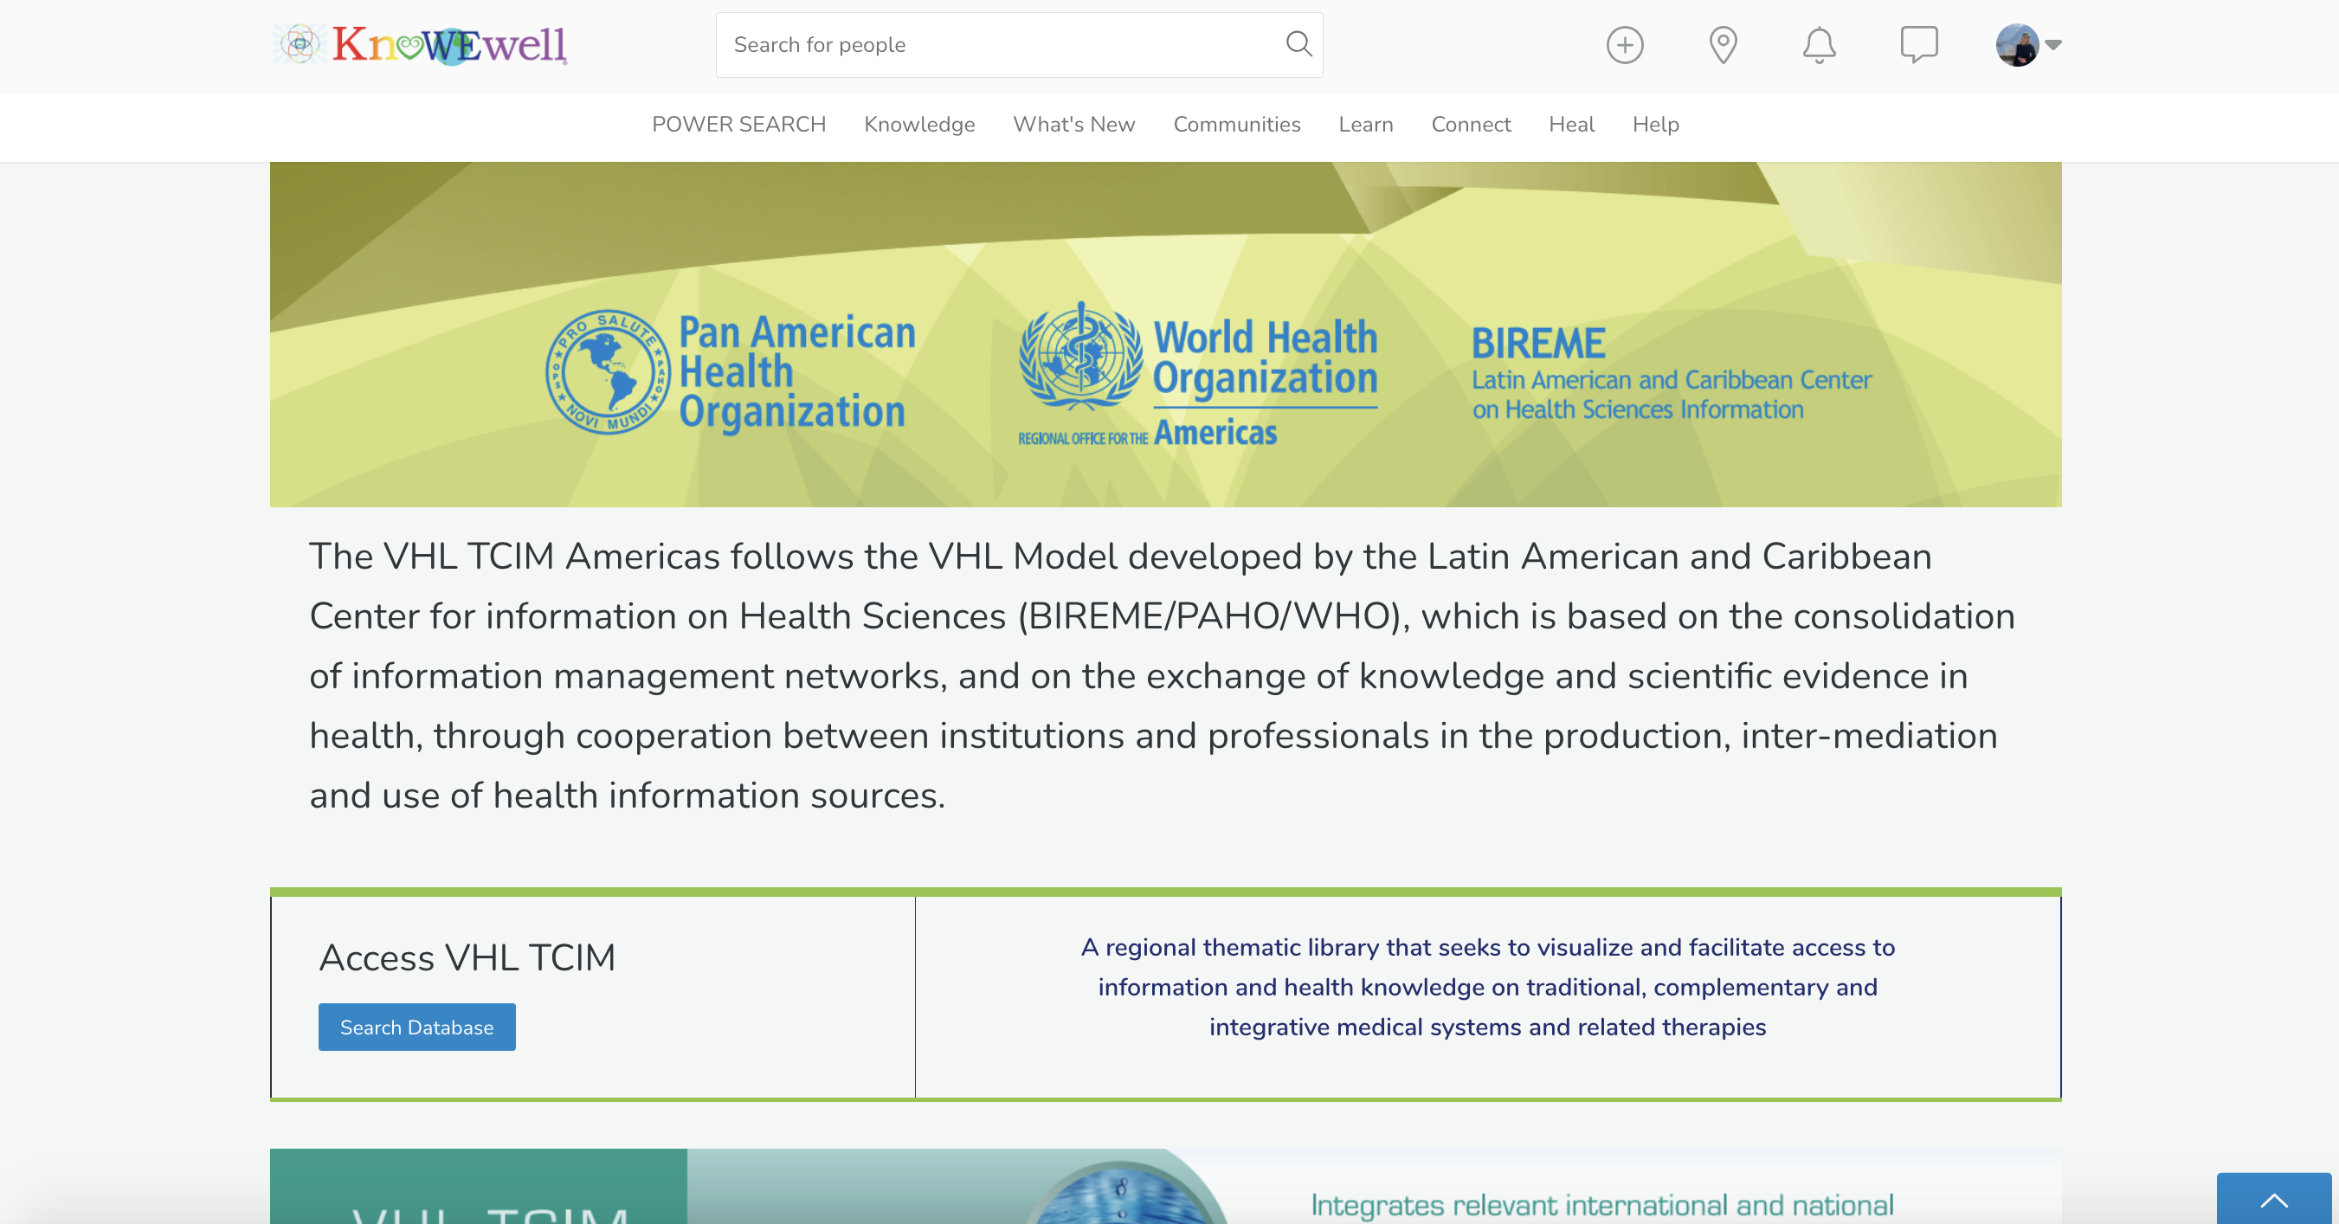Viewport: 2339px width, 1224px height.
Task: Click the search magnifier icon
Action: point(1298,44)
